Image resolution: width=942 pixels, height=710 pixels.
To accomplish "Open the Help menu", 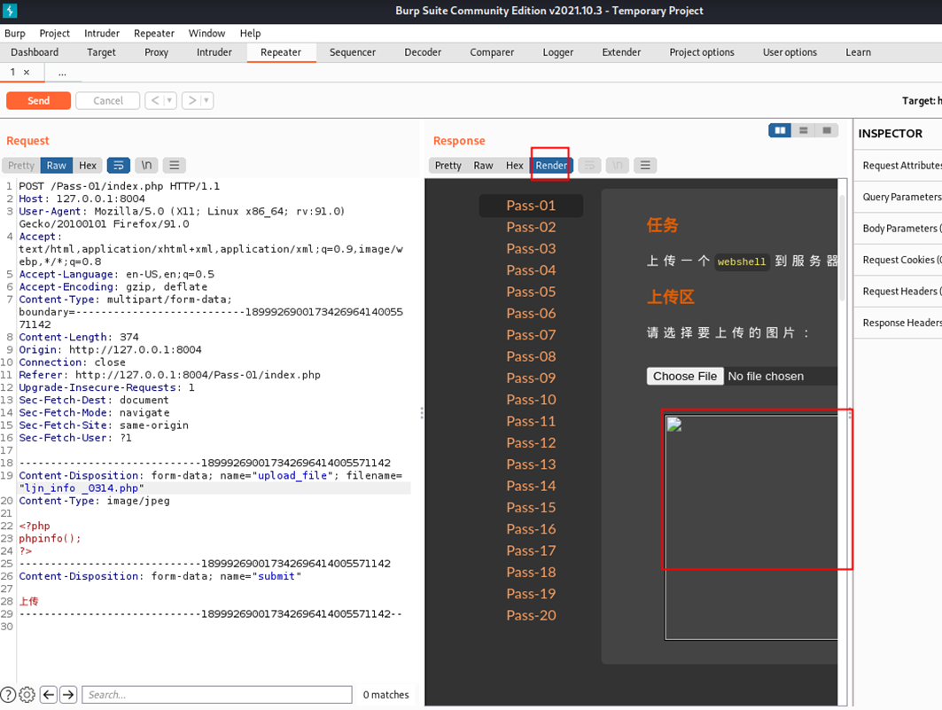I will pos(250,33).
